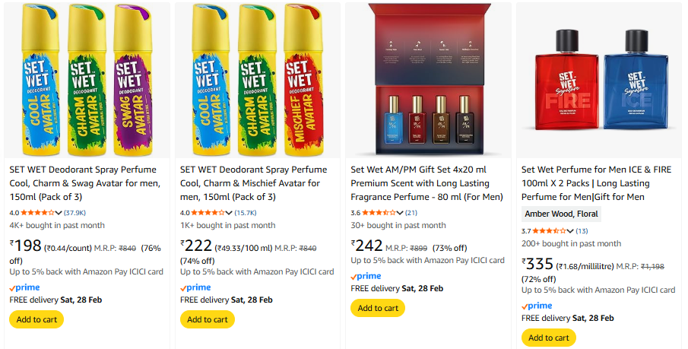Viewport: 688px width, 349px height.
Task: Expand rating chevron for ICE & FIRE perfume
Action: [571, 230]
